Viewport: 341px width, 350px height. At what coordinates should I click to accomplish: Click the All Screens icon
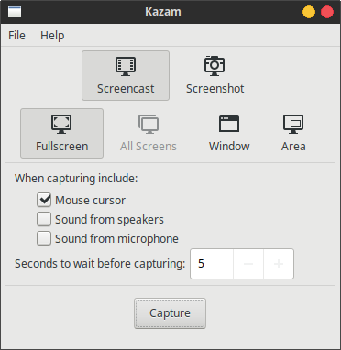click(x=148, y=124)
